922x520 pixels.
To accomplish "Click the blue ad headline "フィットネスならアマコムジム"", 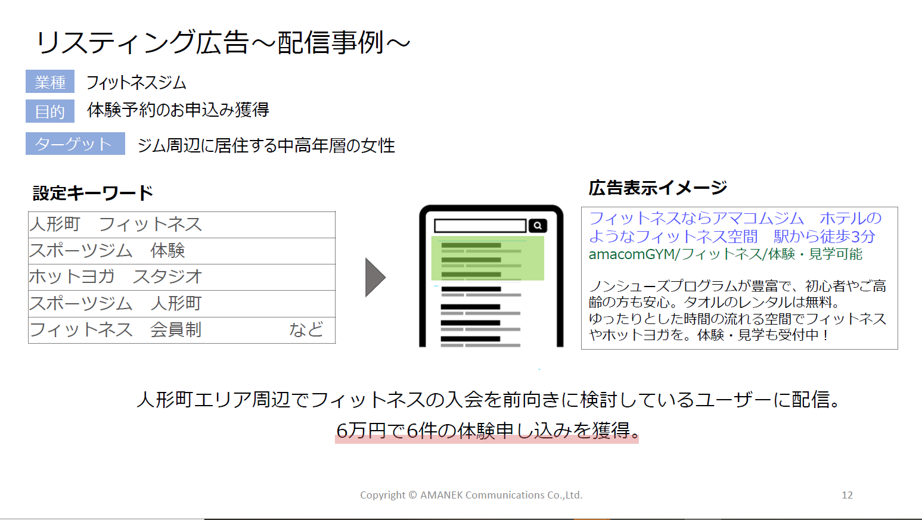I will click(696, 219).
